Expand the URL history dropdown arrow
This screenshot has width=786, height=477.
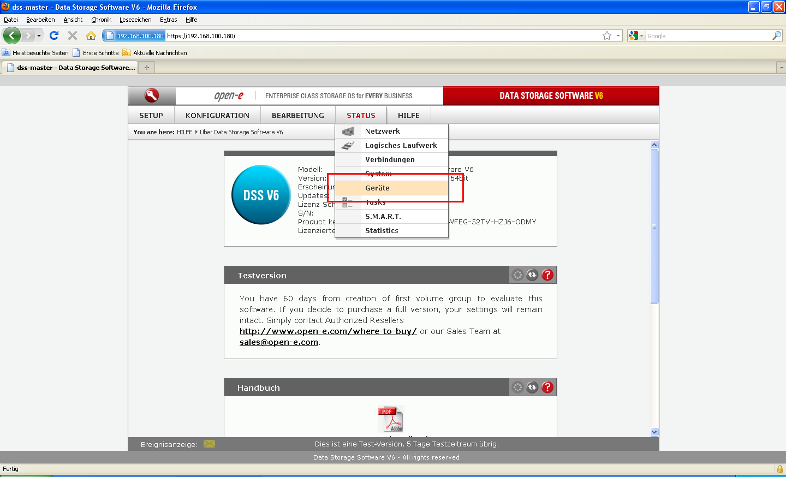[x=618, y=35]
